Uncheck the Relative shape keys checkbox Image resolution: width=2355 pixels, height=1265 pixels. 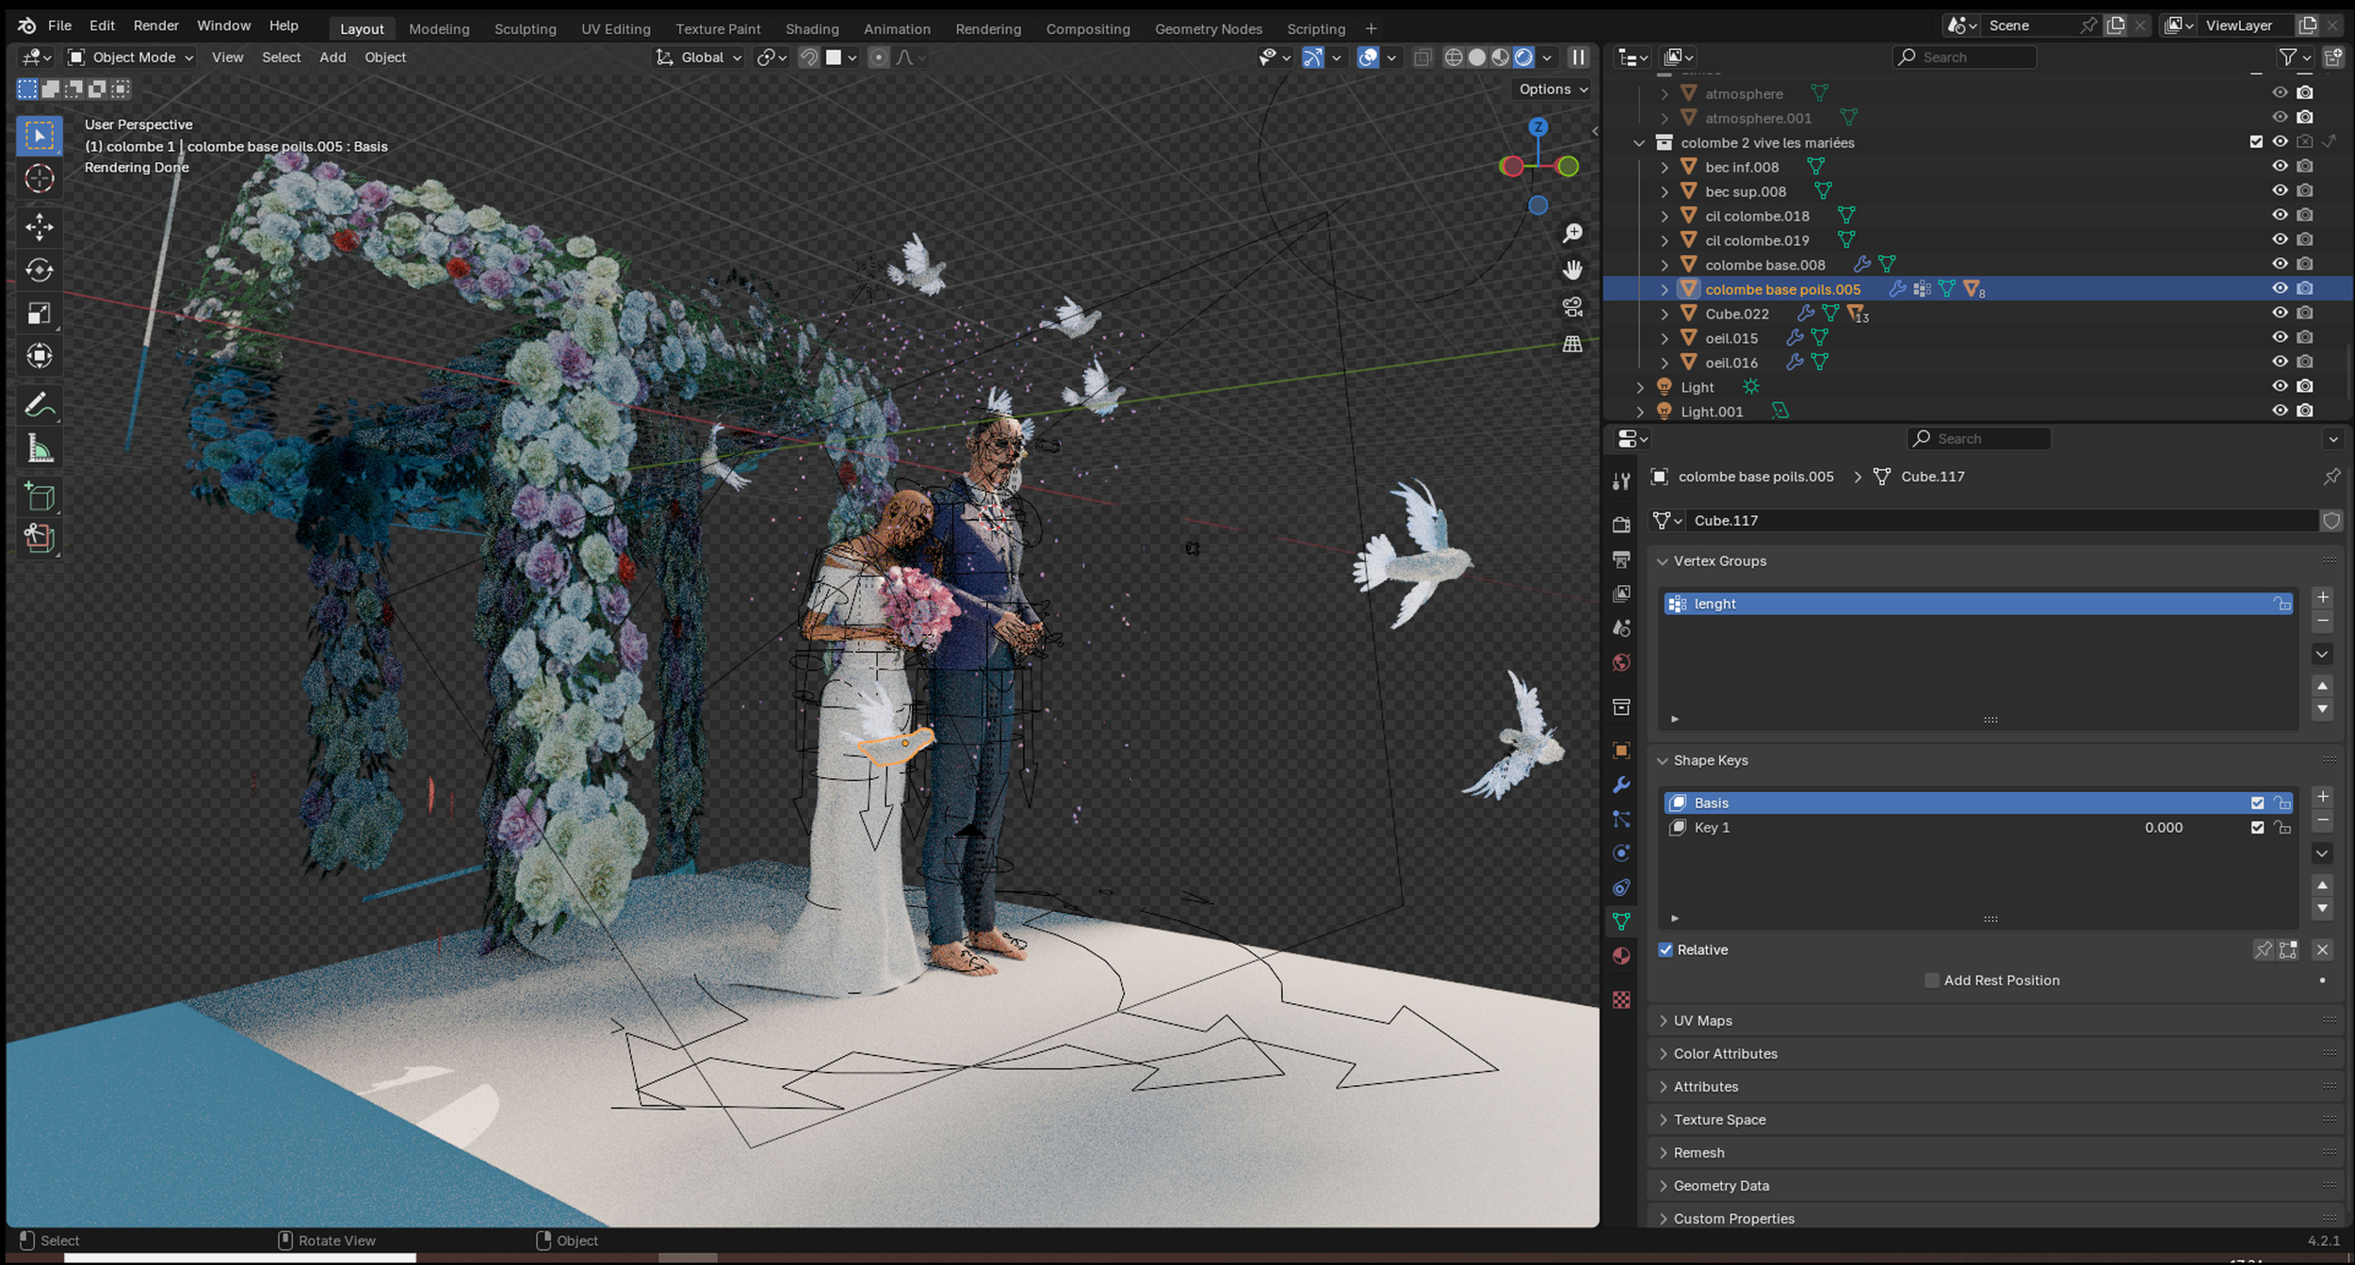[1665, 949]
